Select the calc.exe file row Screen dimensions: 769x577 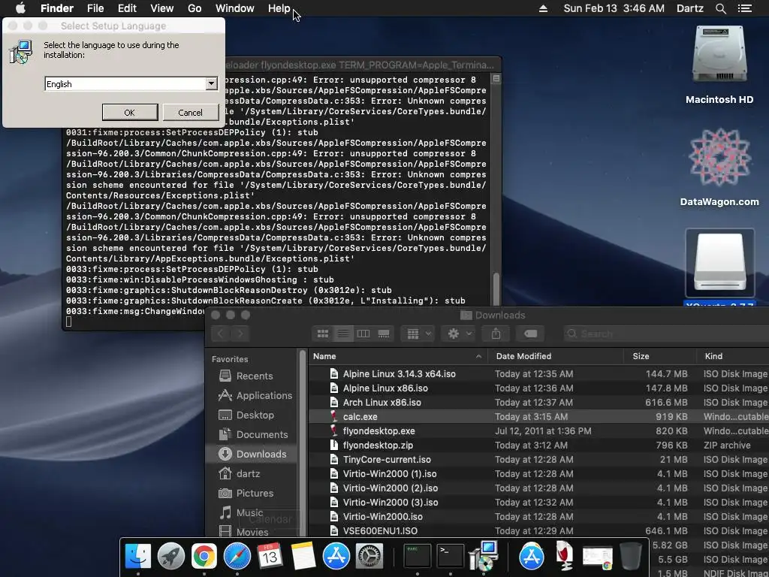pos(539,416)
